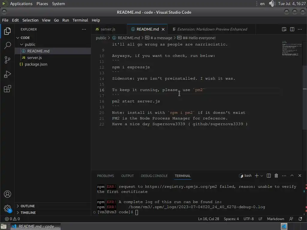
Task: Open the Terminal menu
Action: pos(80,20)
